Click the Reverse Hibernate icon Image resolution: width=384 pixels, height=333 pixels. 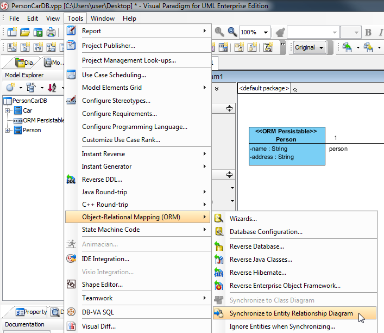[219, 272]
